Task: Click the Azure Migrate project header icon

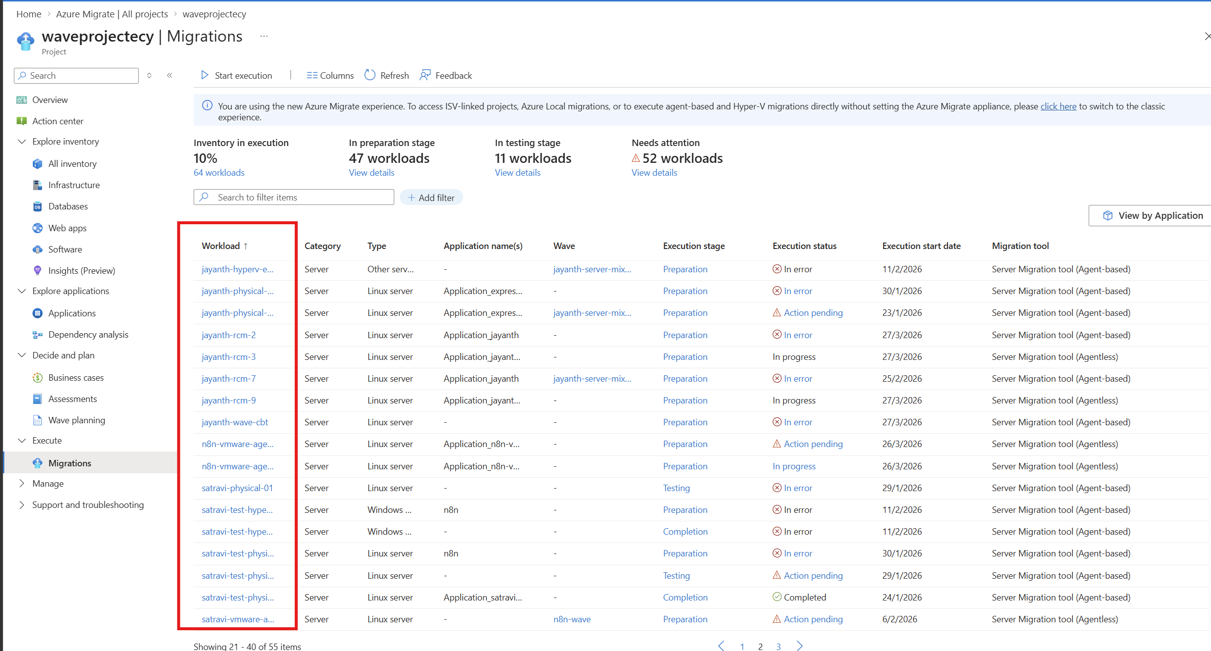Action: pos(26,41)
